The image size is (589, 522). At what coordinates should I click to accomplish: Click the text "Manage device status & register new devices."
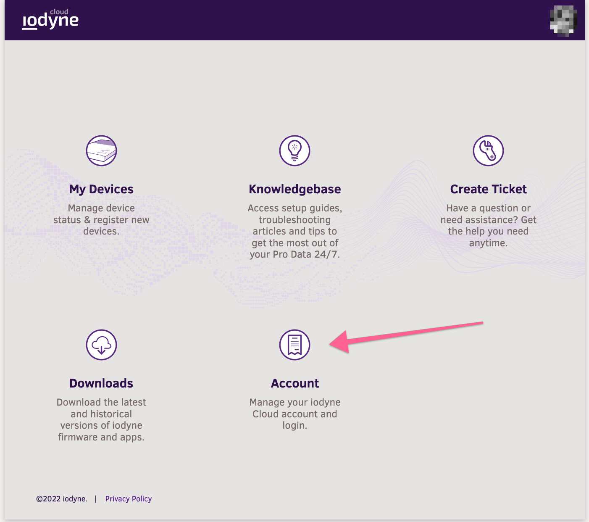click(x=101, y=220)
